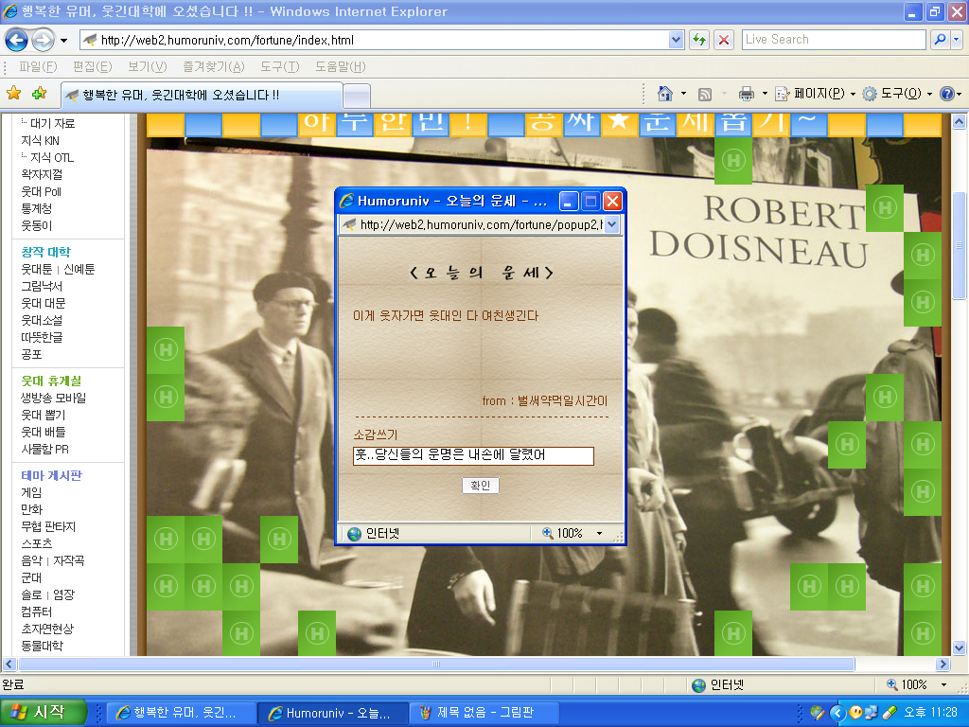Click the Internet Explorer back arrow button
This screenshot has height=727, width=969.
pyautogui.click(x=17, y=40)
